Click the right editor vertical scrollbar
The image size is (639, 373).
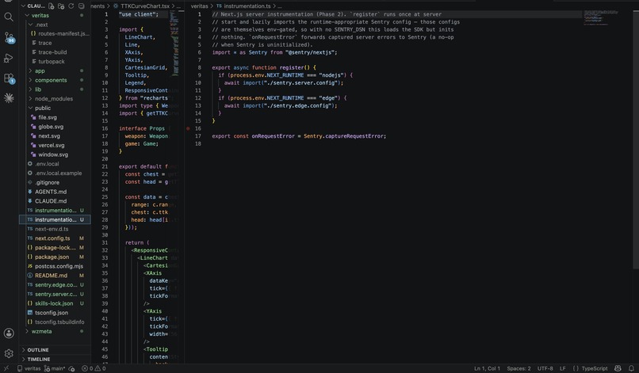[636, 139]
